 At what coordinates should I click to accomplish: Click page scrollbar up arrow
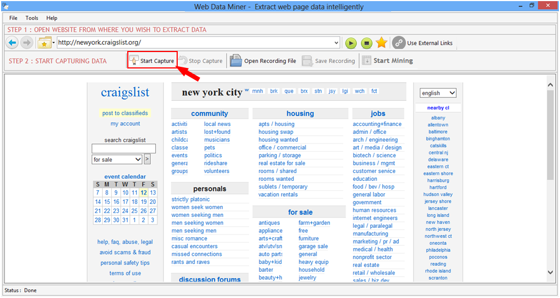coord(550,85)
